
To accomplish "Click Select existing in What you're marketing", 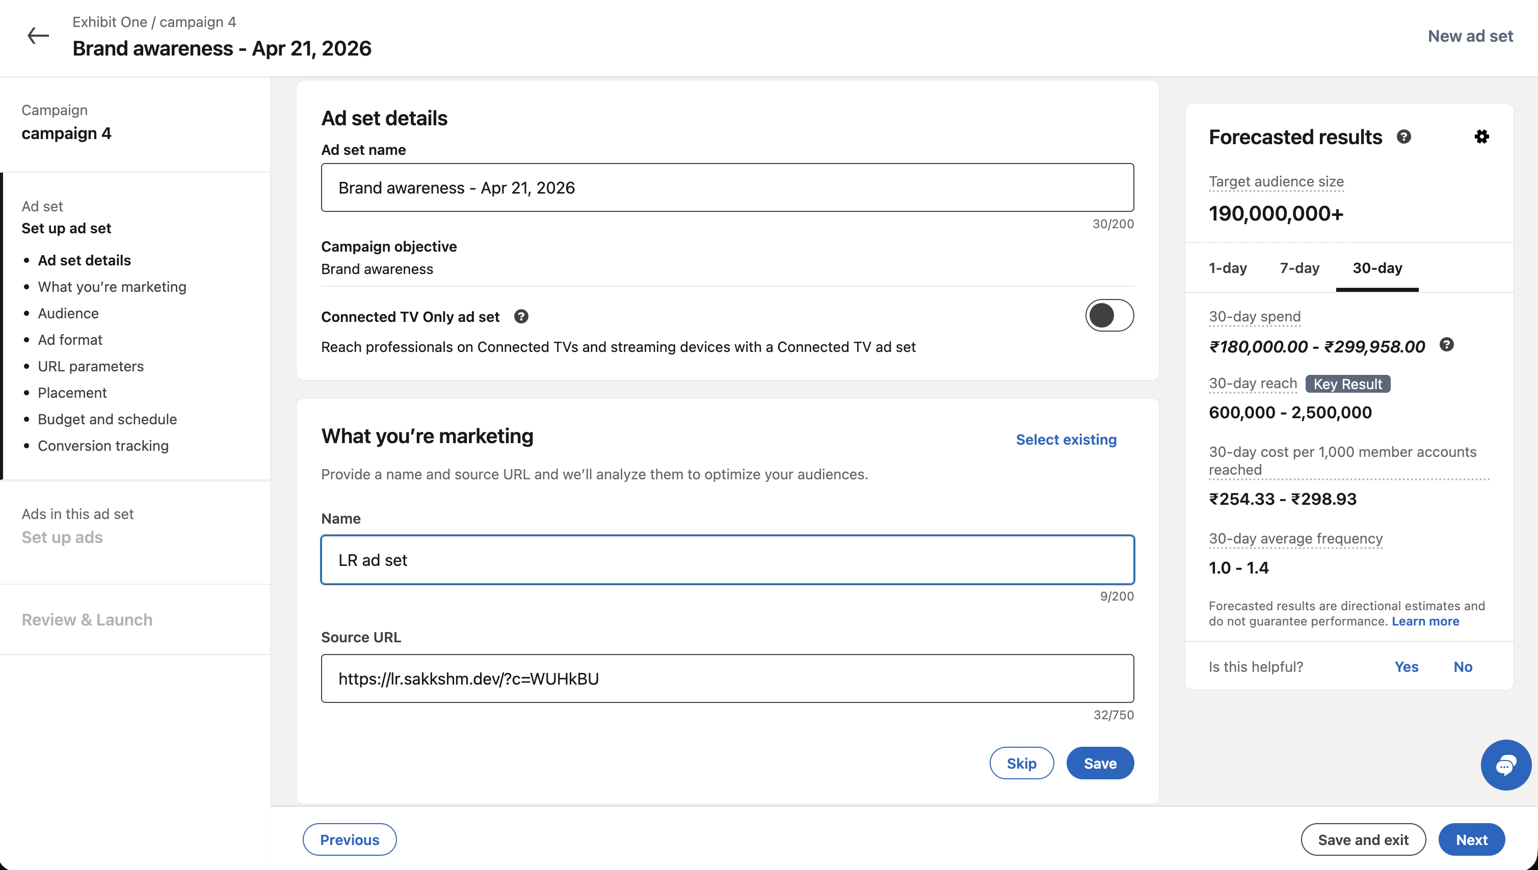I will [1066, 439].
